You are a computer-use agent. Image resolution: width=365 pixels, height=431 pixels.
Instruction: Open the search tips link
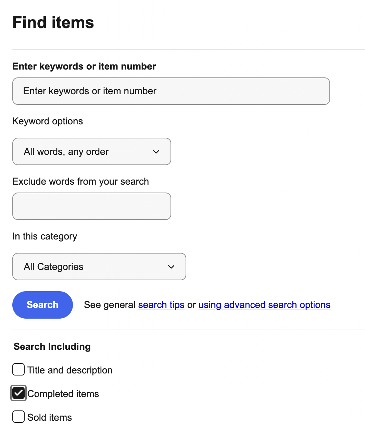(161, 305)
